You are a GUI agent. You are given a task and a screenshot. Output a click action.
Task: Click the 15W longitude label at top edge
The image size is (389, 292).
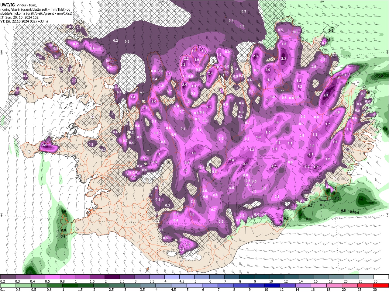pos(322,2)
